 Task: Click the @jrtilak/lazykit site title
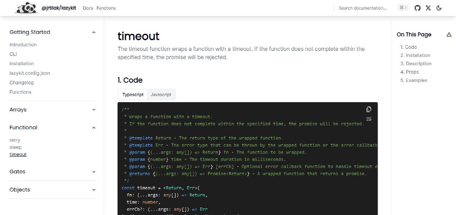pos(59,8)
